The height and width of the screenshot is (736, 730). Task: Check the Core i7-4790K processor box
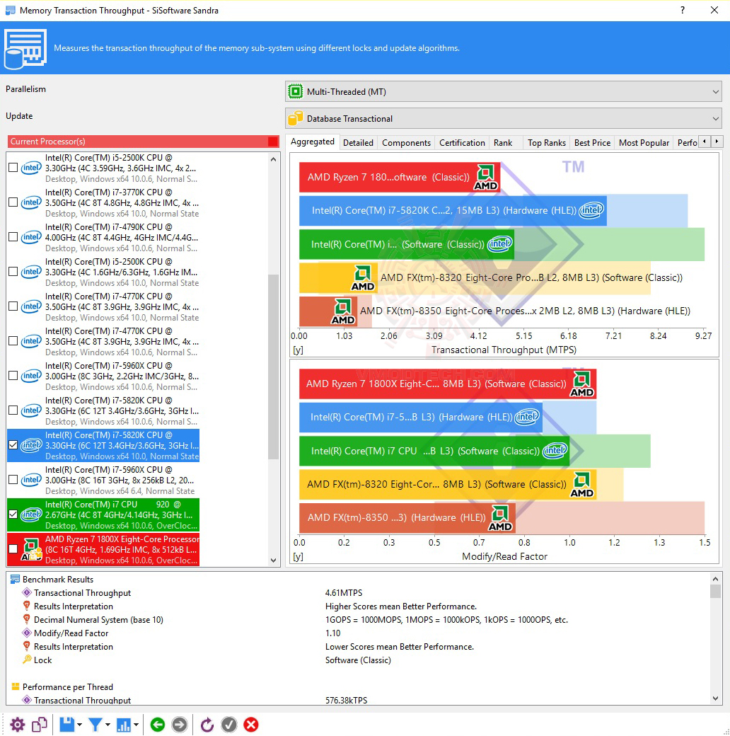(x=13, y=237)
